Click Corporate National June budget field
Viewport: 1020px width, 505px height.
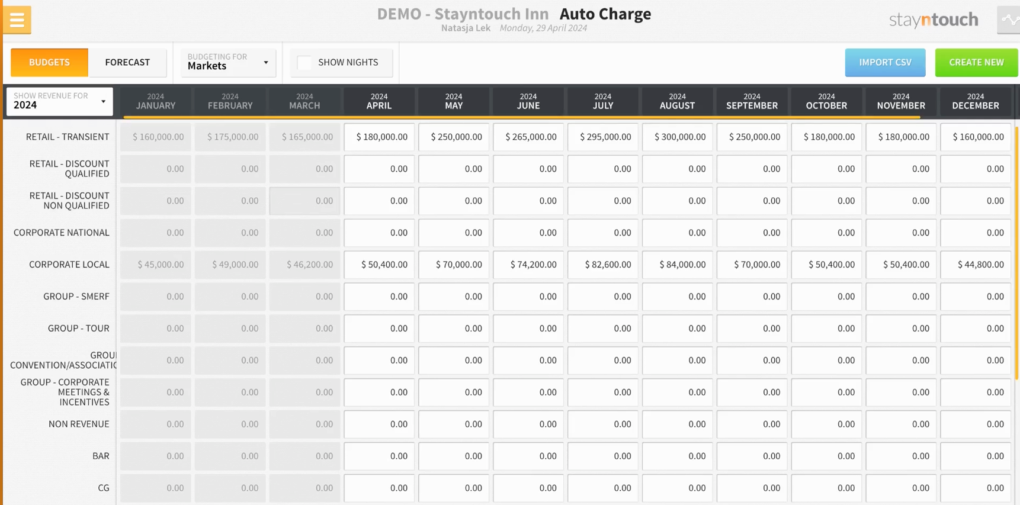pyautogui.click(x=528, y=233)
